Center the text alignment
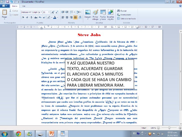182x137 pixels. click(67, 18)
